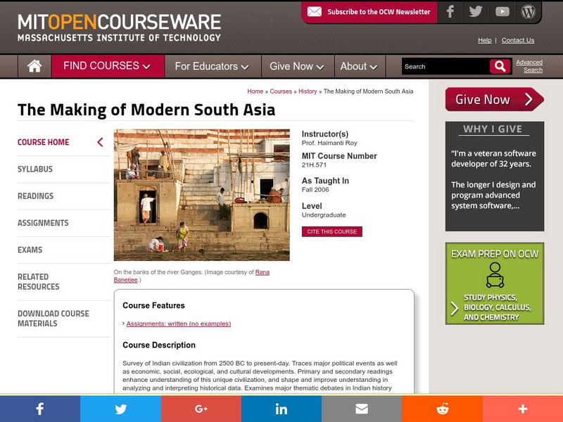Open the Why I Give testimonial panel
The image size is (563, 422).
495,177
